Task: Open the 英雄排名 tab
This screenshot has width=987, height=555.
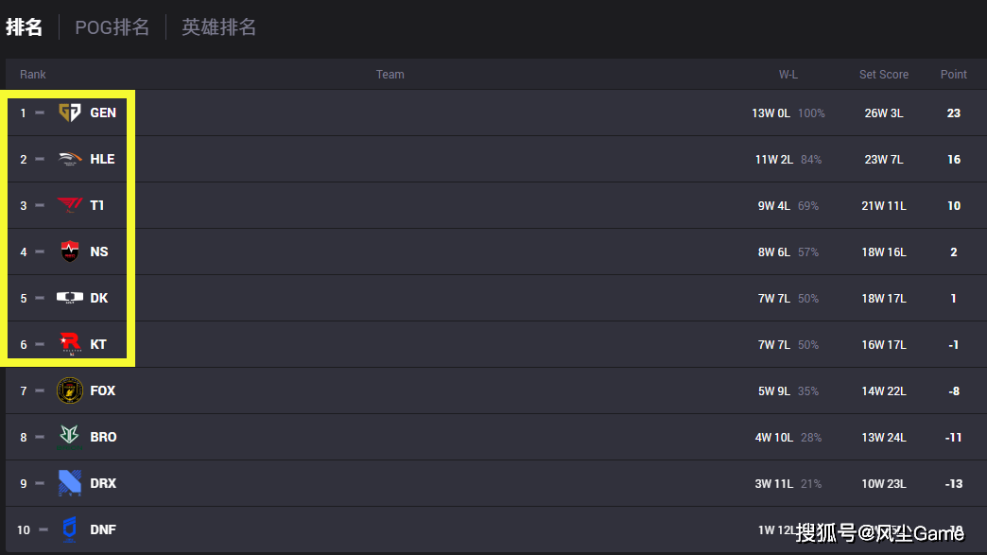Action: click(218, 27)
